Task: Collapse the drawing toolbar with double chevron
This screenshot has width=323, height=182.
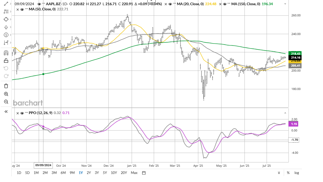Action: point(6,111)
